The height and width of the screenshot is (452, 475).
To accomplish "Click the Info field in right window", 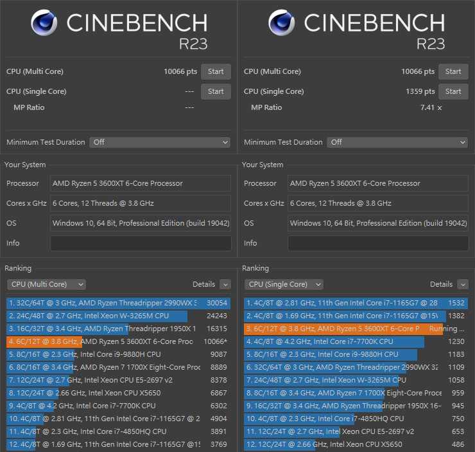I will 378,243.
